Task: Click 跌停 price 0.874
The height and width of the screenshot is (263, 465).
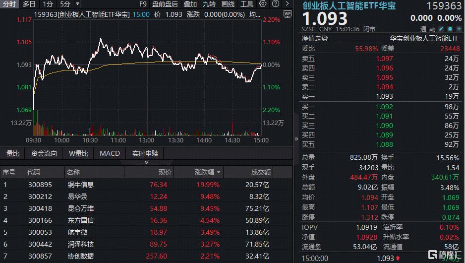Action: pos(451,217)
